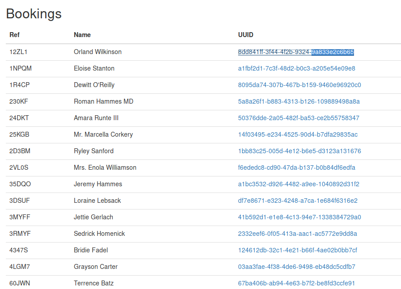Click booking reference 12ZL1 cell
This screenshot has width=401, height=289.
click(x=18, y=52)
